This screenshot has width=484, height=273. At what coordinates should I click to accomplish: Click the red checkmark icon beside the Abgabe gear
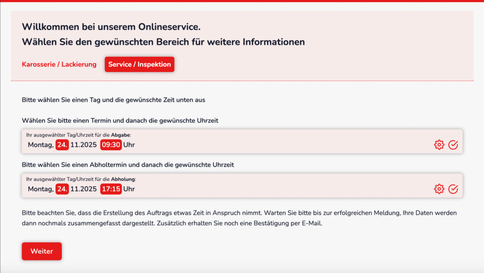(x=453, y=145)
